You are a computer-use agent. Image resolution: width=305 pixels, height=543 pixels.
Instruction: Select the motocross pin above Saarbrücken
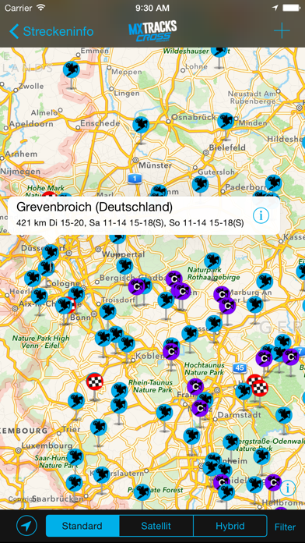coord(74,483)
